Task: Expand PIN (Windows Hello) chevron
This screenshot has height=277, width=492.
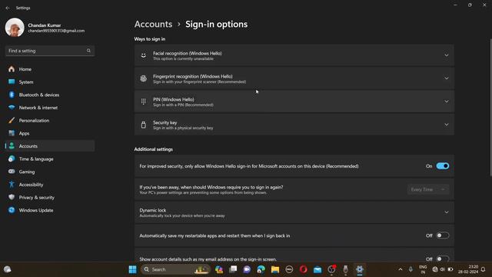Action: coord(446,102)
